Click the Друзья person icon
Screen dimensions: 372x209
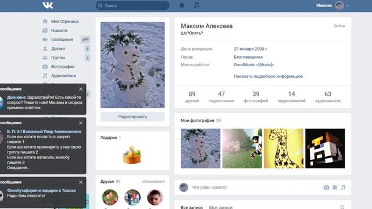[x=45, y=48]
